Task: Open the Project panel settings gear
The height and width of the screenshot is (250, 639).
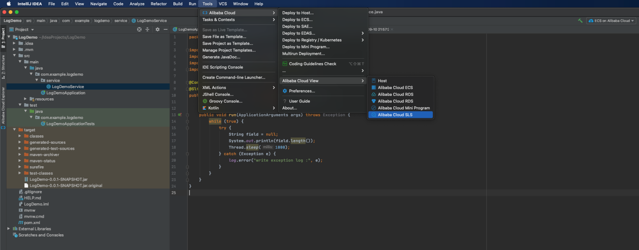Action: [x=157, y=29]
